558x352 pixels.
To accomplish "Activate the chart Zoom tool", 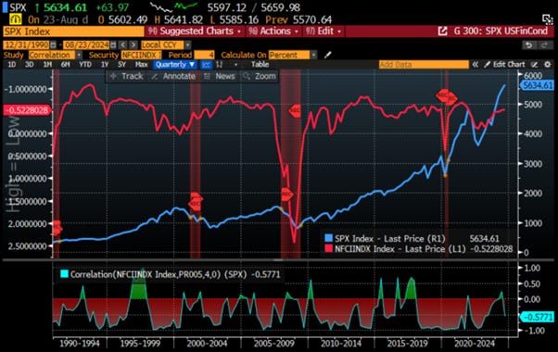I will (260, 76).
